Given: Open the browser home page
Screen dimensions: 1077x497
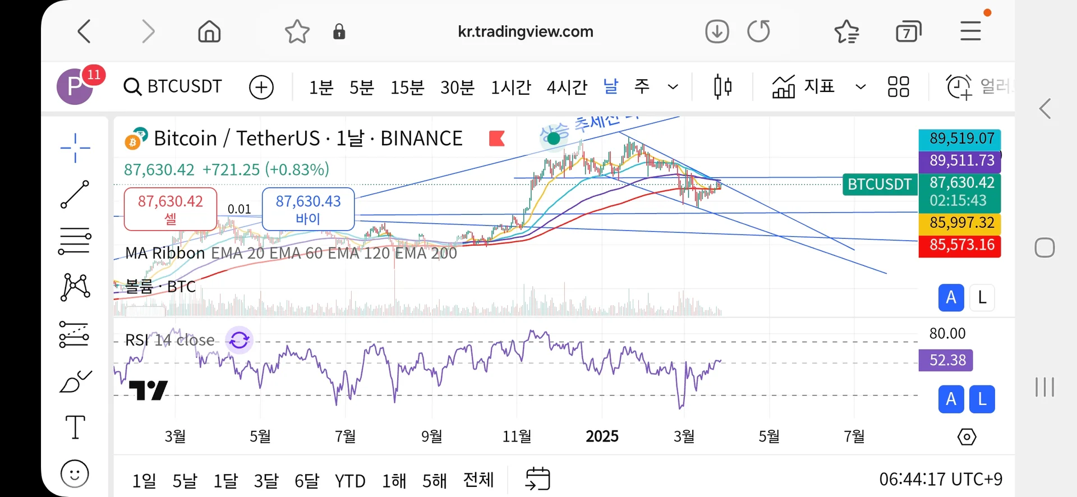Looking at the screenshot, I should click(x=209, y=31).
